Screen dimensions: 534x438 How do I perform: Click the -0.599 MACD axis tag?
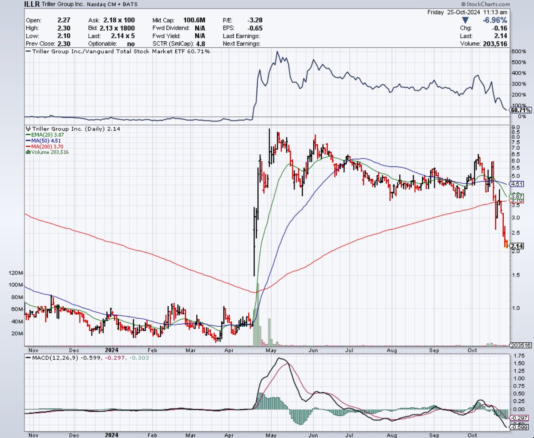pos(518,427)
